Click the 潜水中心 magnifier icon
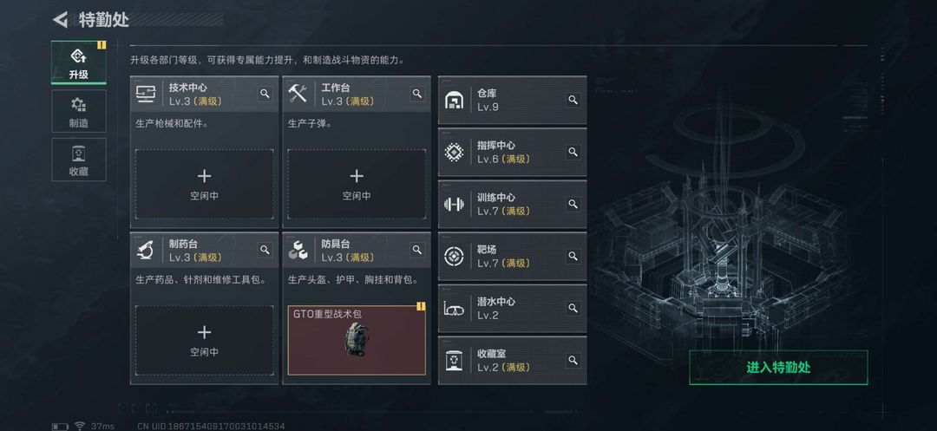Screen dimensions: 937x431 point(573,308)
